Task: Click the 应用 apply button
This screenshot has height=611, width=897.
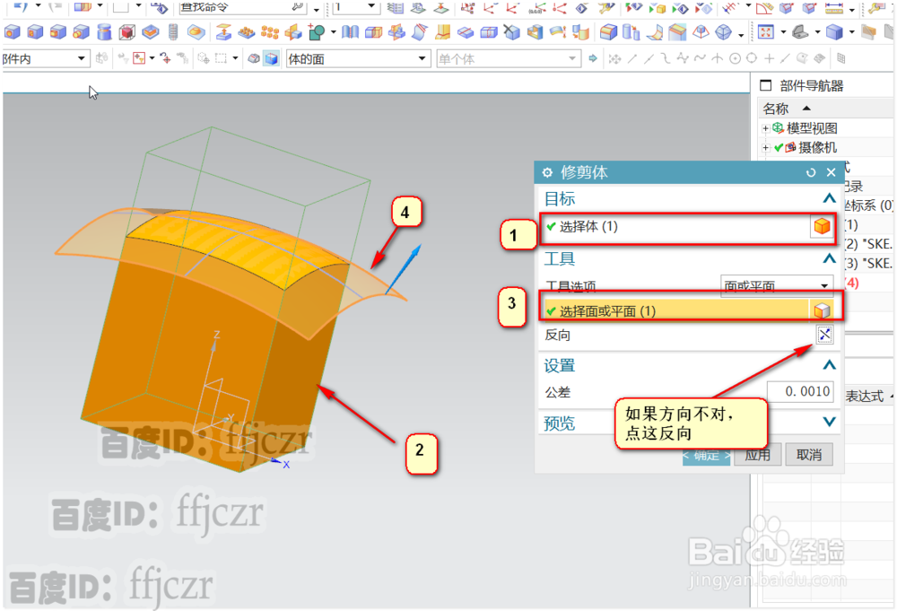Action: [x=756, y=455]
